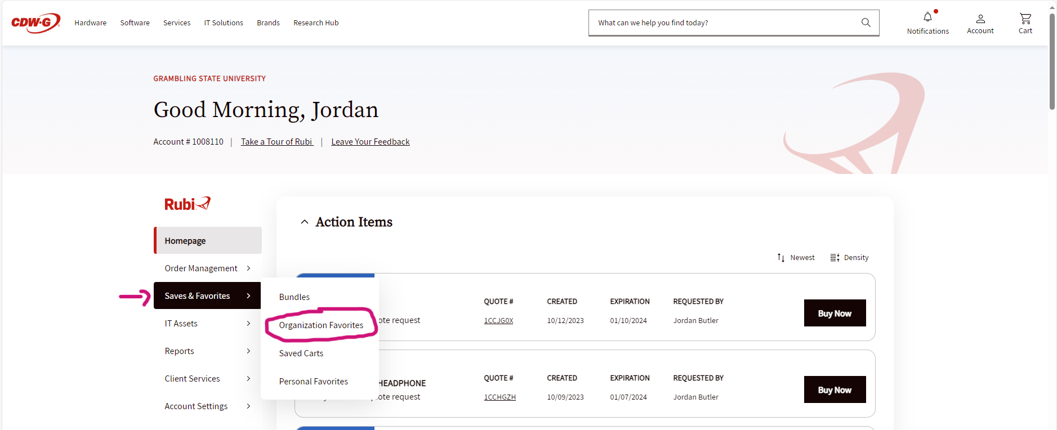Viewport: 1057px width, 430px height.
Task: Click expiration date 01/07/2024
Action: [x=628, y=397]
